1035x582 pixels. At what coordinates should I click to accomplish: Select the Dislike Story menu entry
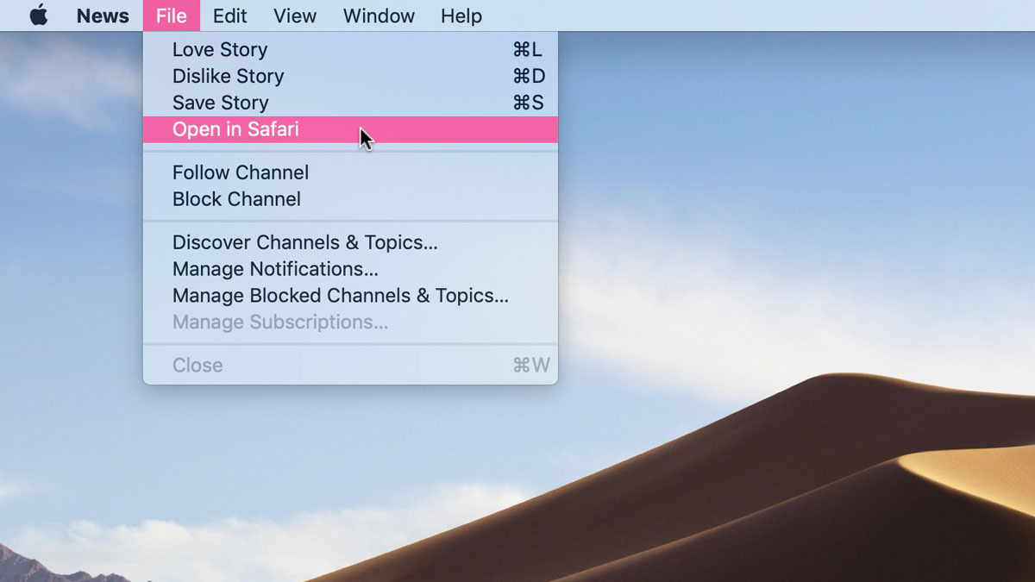point(350,76)
